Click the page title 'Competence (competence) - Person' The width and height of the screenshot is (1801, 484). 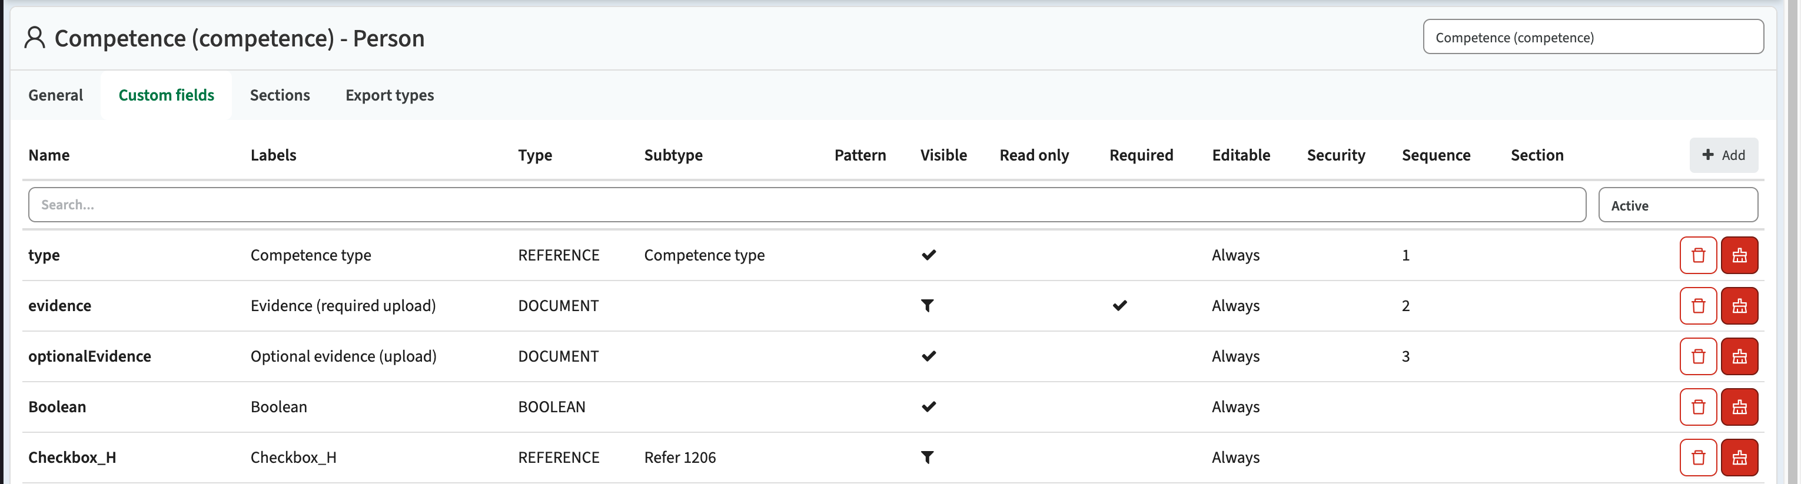click(240, 38)
